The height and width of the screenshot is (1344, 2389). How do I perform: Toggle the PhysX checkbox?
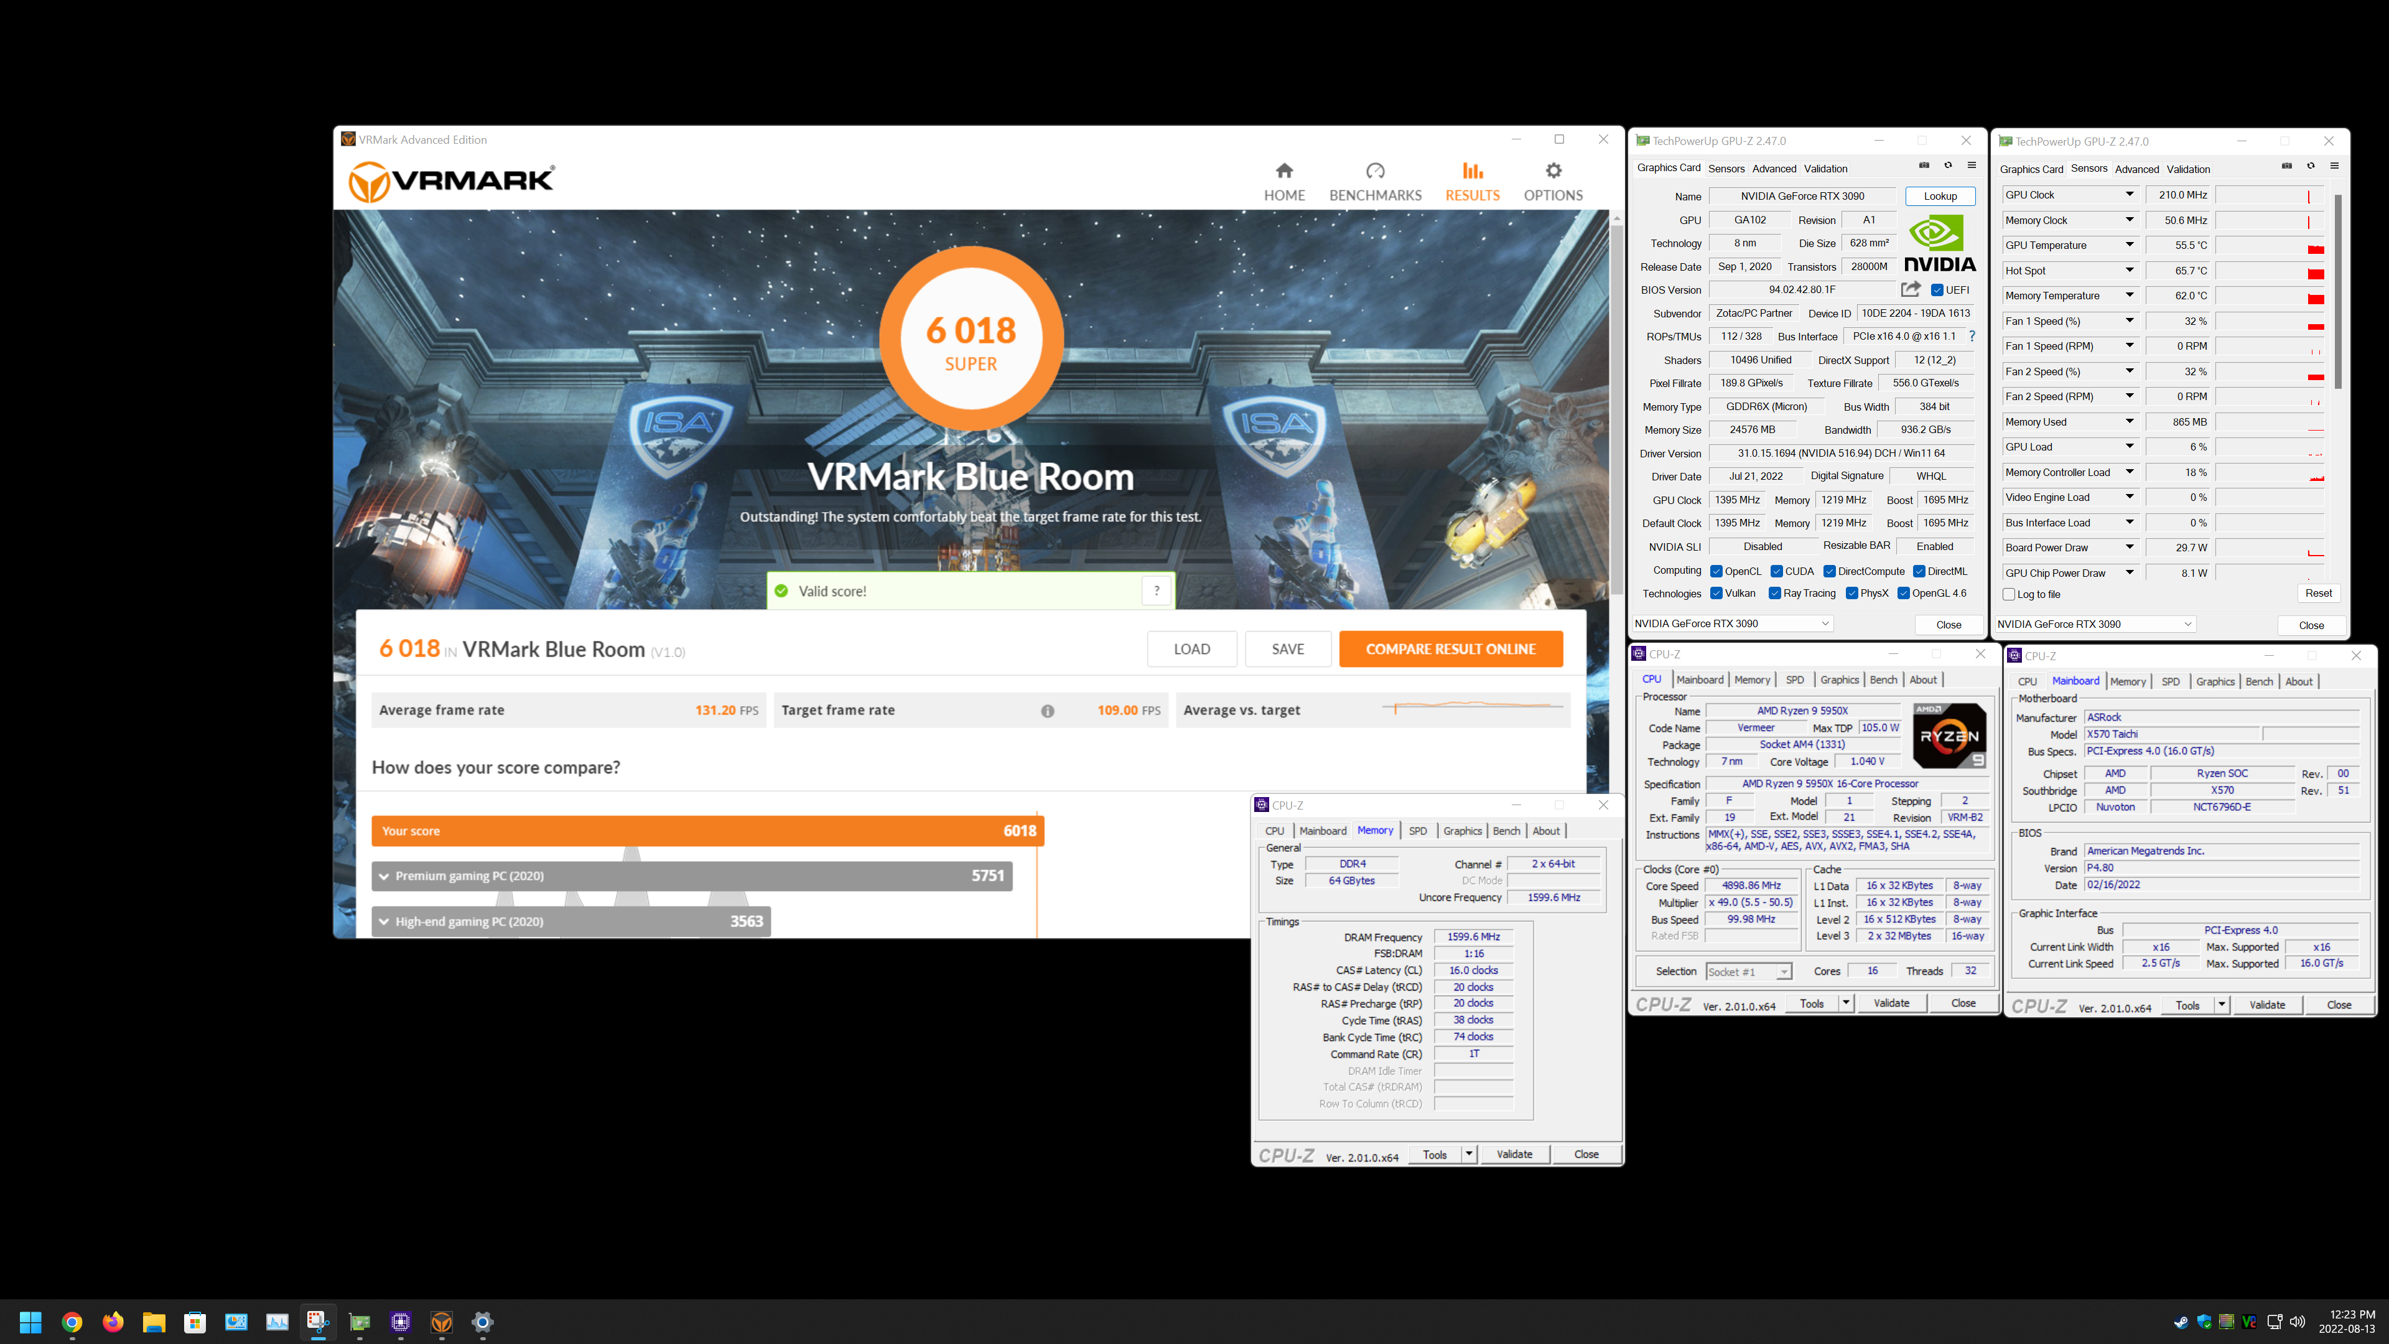(x=1852, y=594)
